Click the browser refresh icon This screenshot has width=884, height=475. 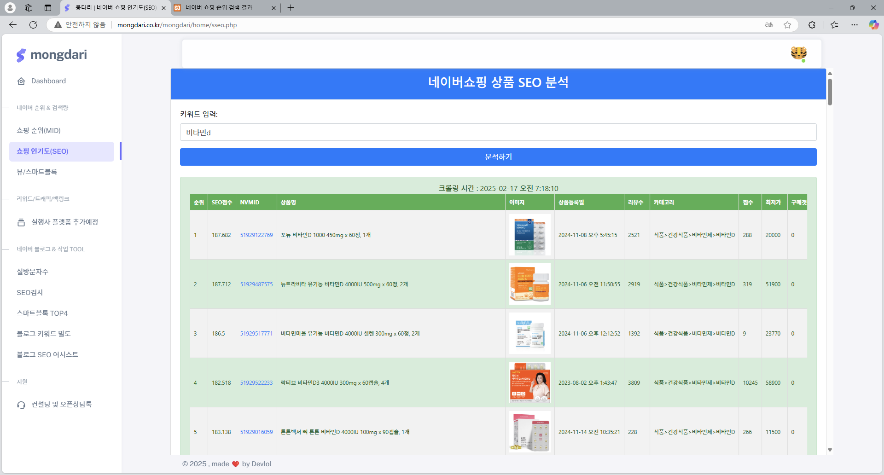click(x=33, y=25)
